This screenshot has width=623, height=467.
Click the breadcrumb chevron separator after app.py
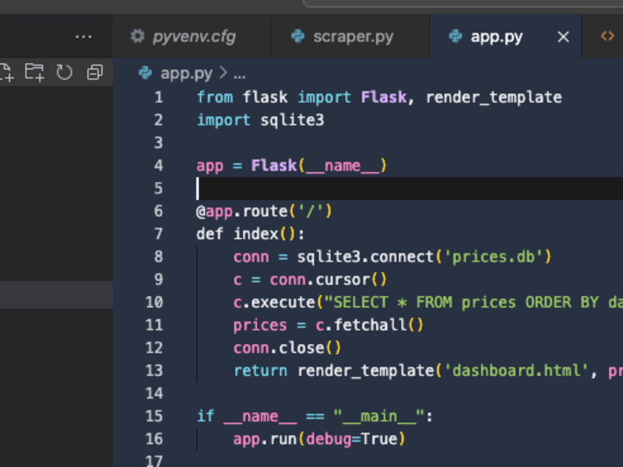223,73
